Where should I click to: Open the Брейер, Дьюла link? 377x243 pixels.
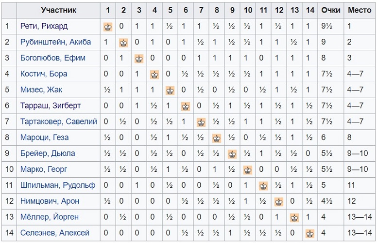(x=48, y=153)
